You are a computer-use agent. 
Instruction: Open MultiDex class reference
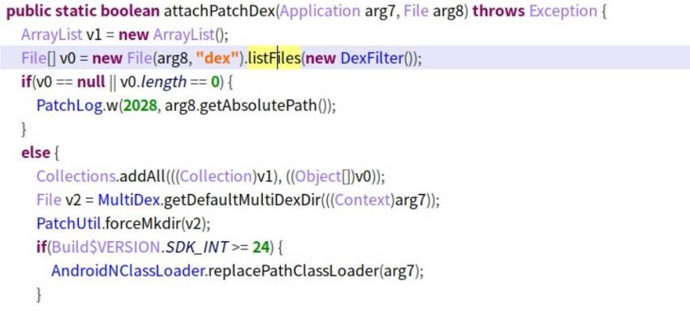click(x=128, y=200)
